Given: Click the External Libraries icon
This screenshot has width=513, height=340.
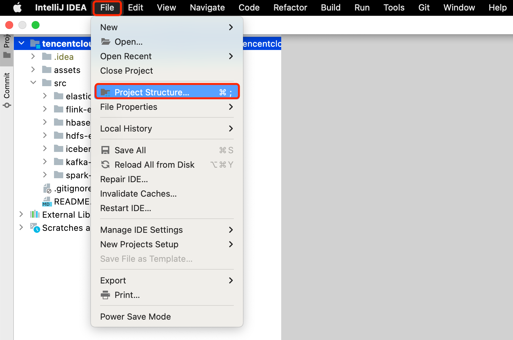Looking at the screenshot, I should point(35,215).
